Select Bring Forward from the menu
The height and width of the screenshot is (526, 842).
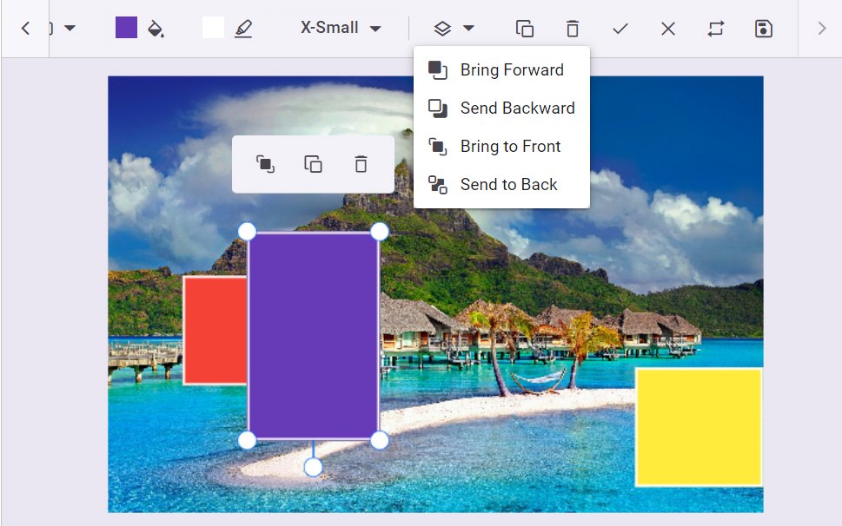511,69
